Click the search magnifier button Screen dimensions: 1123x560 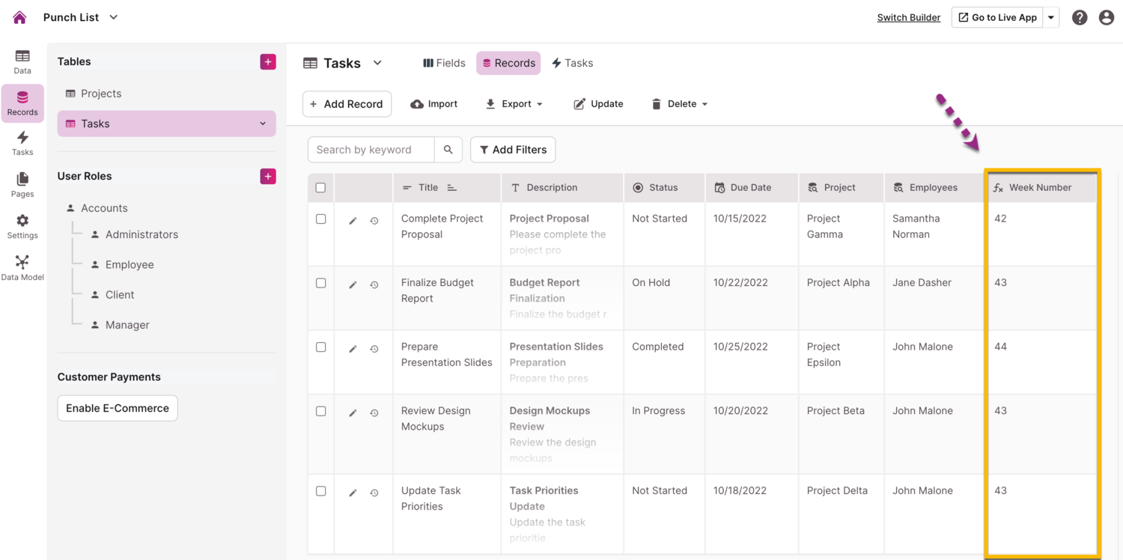pyautogui.click(x=448, y=150)
